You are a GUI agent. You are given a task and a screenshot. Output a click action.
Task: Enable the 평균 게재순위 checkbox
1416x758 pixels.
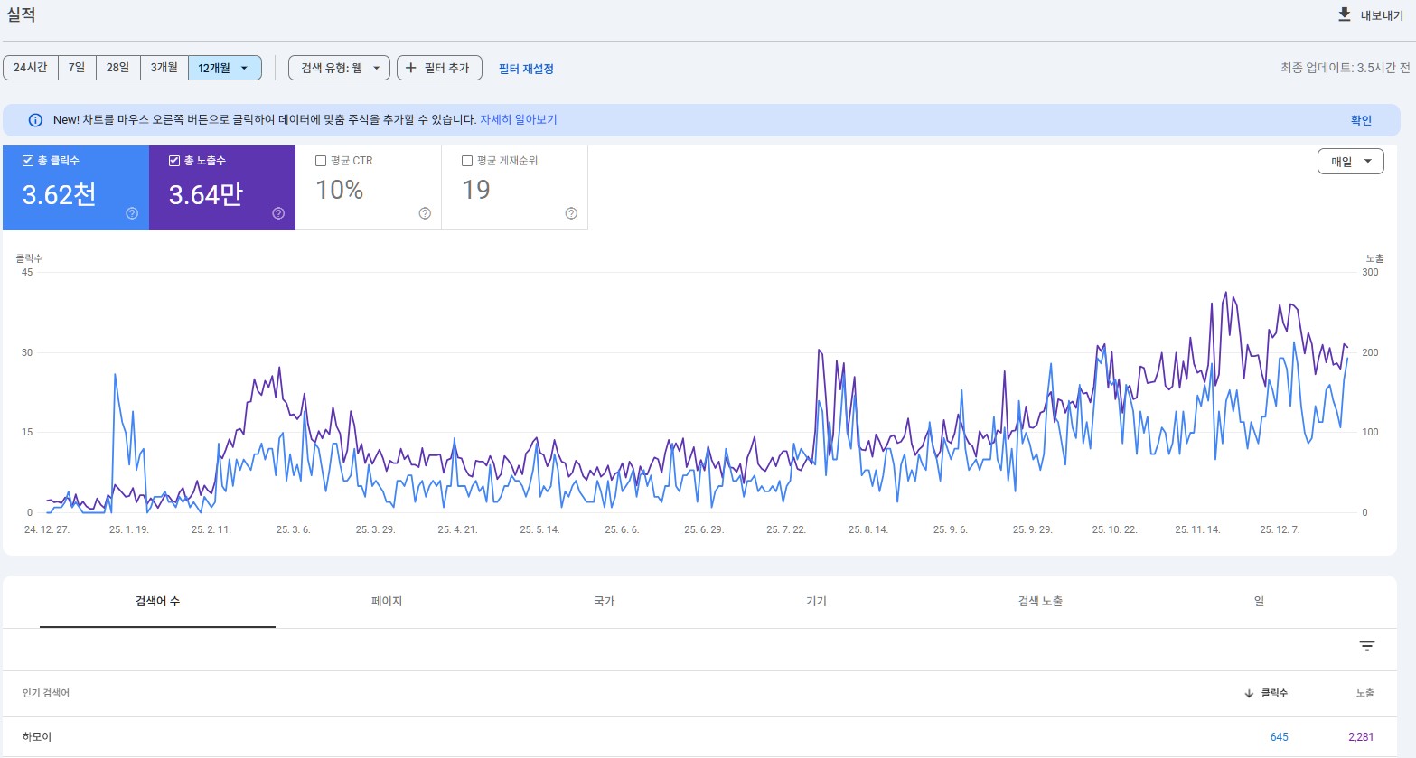[x=467, y=161]
